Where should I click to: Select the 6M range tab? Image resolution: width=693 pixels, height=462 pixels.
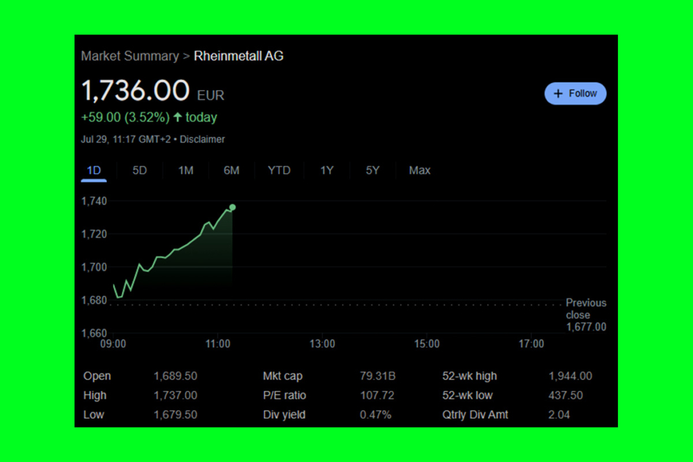pyautogui.click(x=231, y=170)
